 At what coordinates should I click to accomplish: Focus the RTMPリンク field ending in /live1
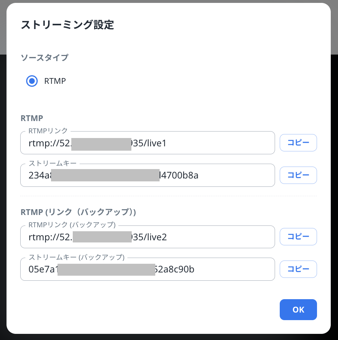pos(147,143)
